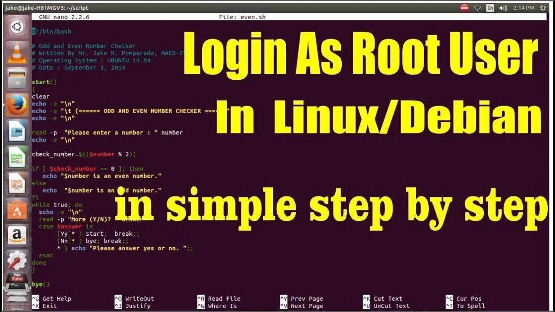Click the 'case $answer in' line
Screen dimensions: 555x312
[66, 227]
